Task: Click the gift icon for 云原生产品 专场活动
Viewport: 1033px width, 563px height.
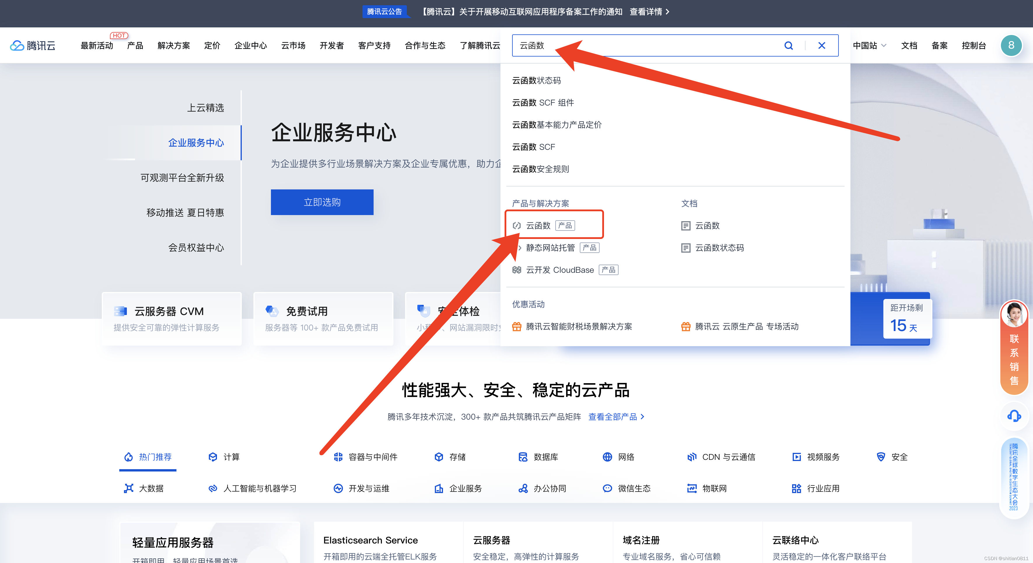Action: click(x=686, y=326)
